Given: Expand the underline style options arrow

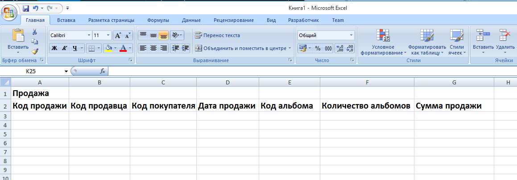Looking at the screenshot, I should point(82,49).
